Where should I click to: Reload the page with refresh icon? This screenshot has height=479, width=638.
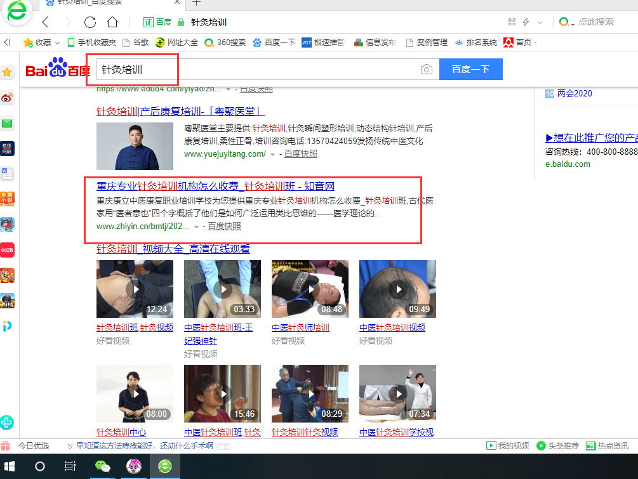90,22
